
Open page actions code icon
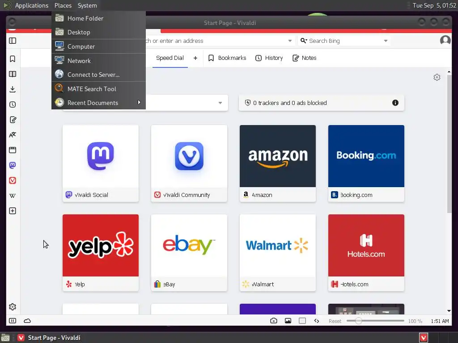tap(317, 321)
